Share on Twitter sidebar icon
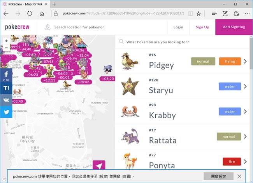The width and height of the screenshot is (253, 183). 6,112
